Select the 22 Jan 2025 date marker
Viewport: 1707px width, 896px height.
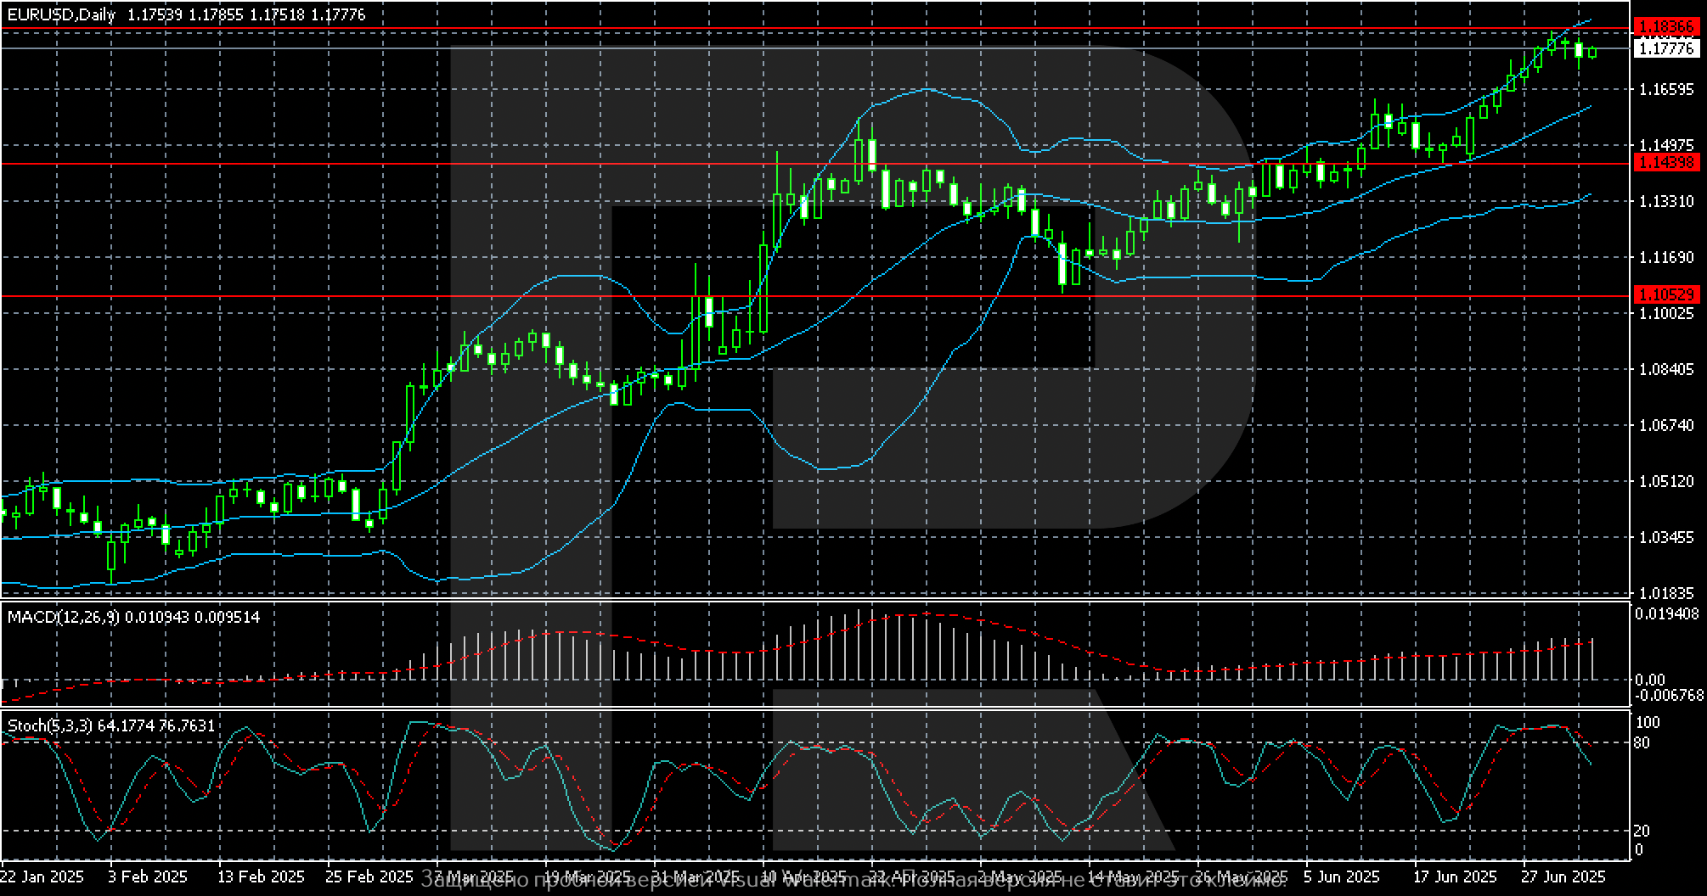[42, 876]
